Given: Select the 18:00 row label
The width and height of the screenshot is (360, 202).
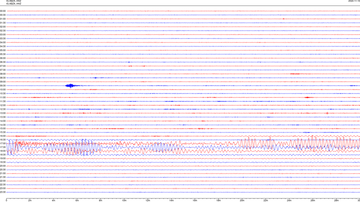Looking at the screenshot, I should coord(3,151).
